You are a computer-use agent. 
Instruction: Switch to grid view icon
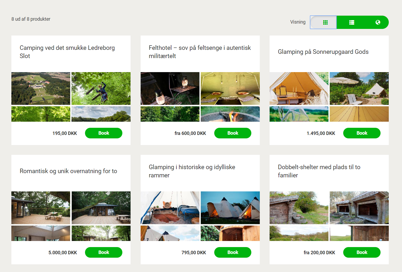tap(325, 23)
